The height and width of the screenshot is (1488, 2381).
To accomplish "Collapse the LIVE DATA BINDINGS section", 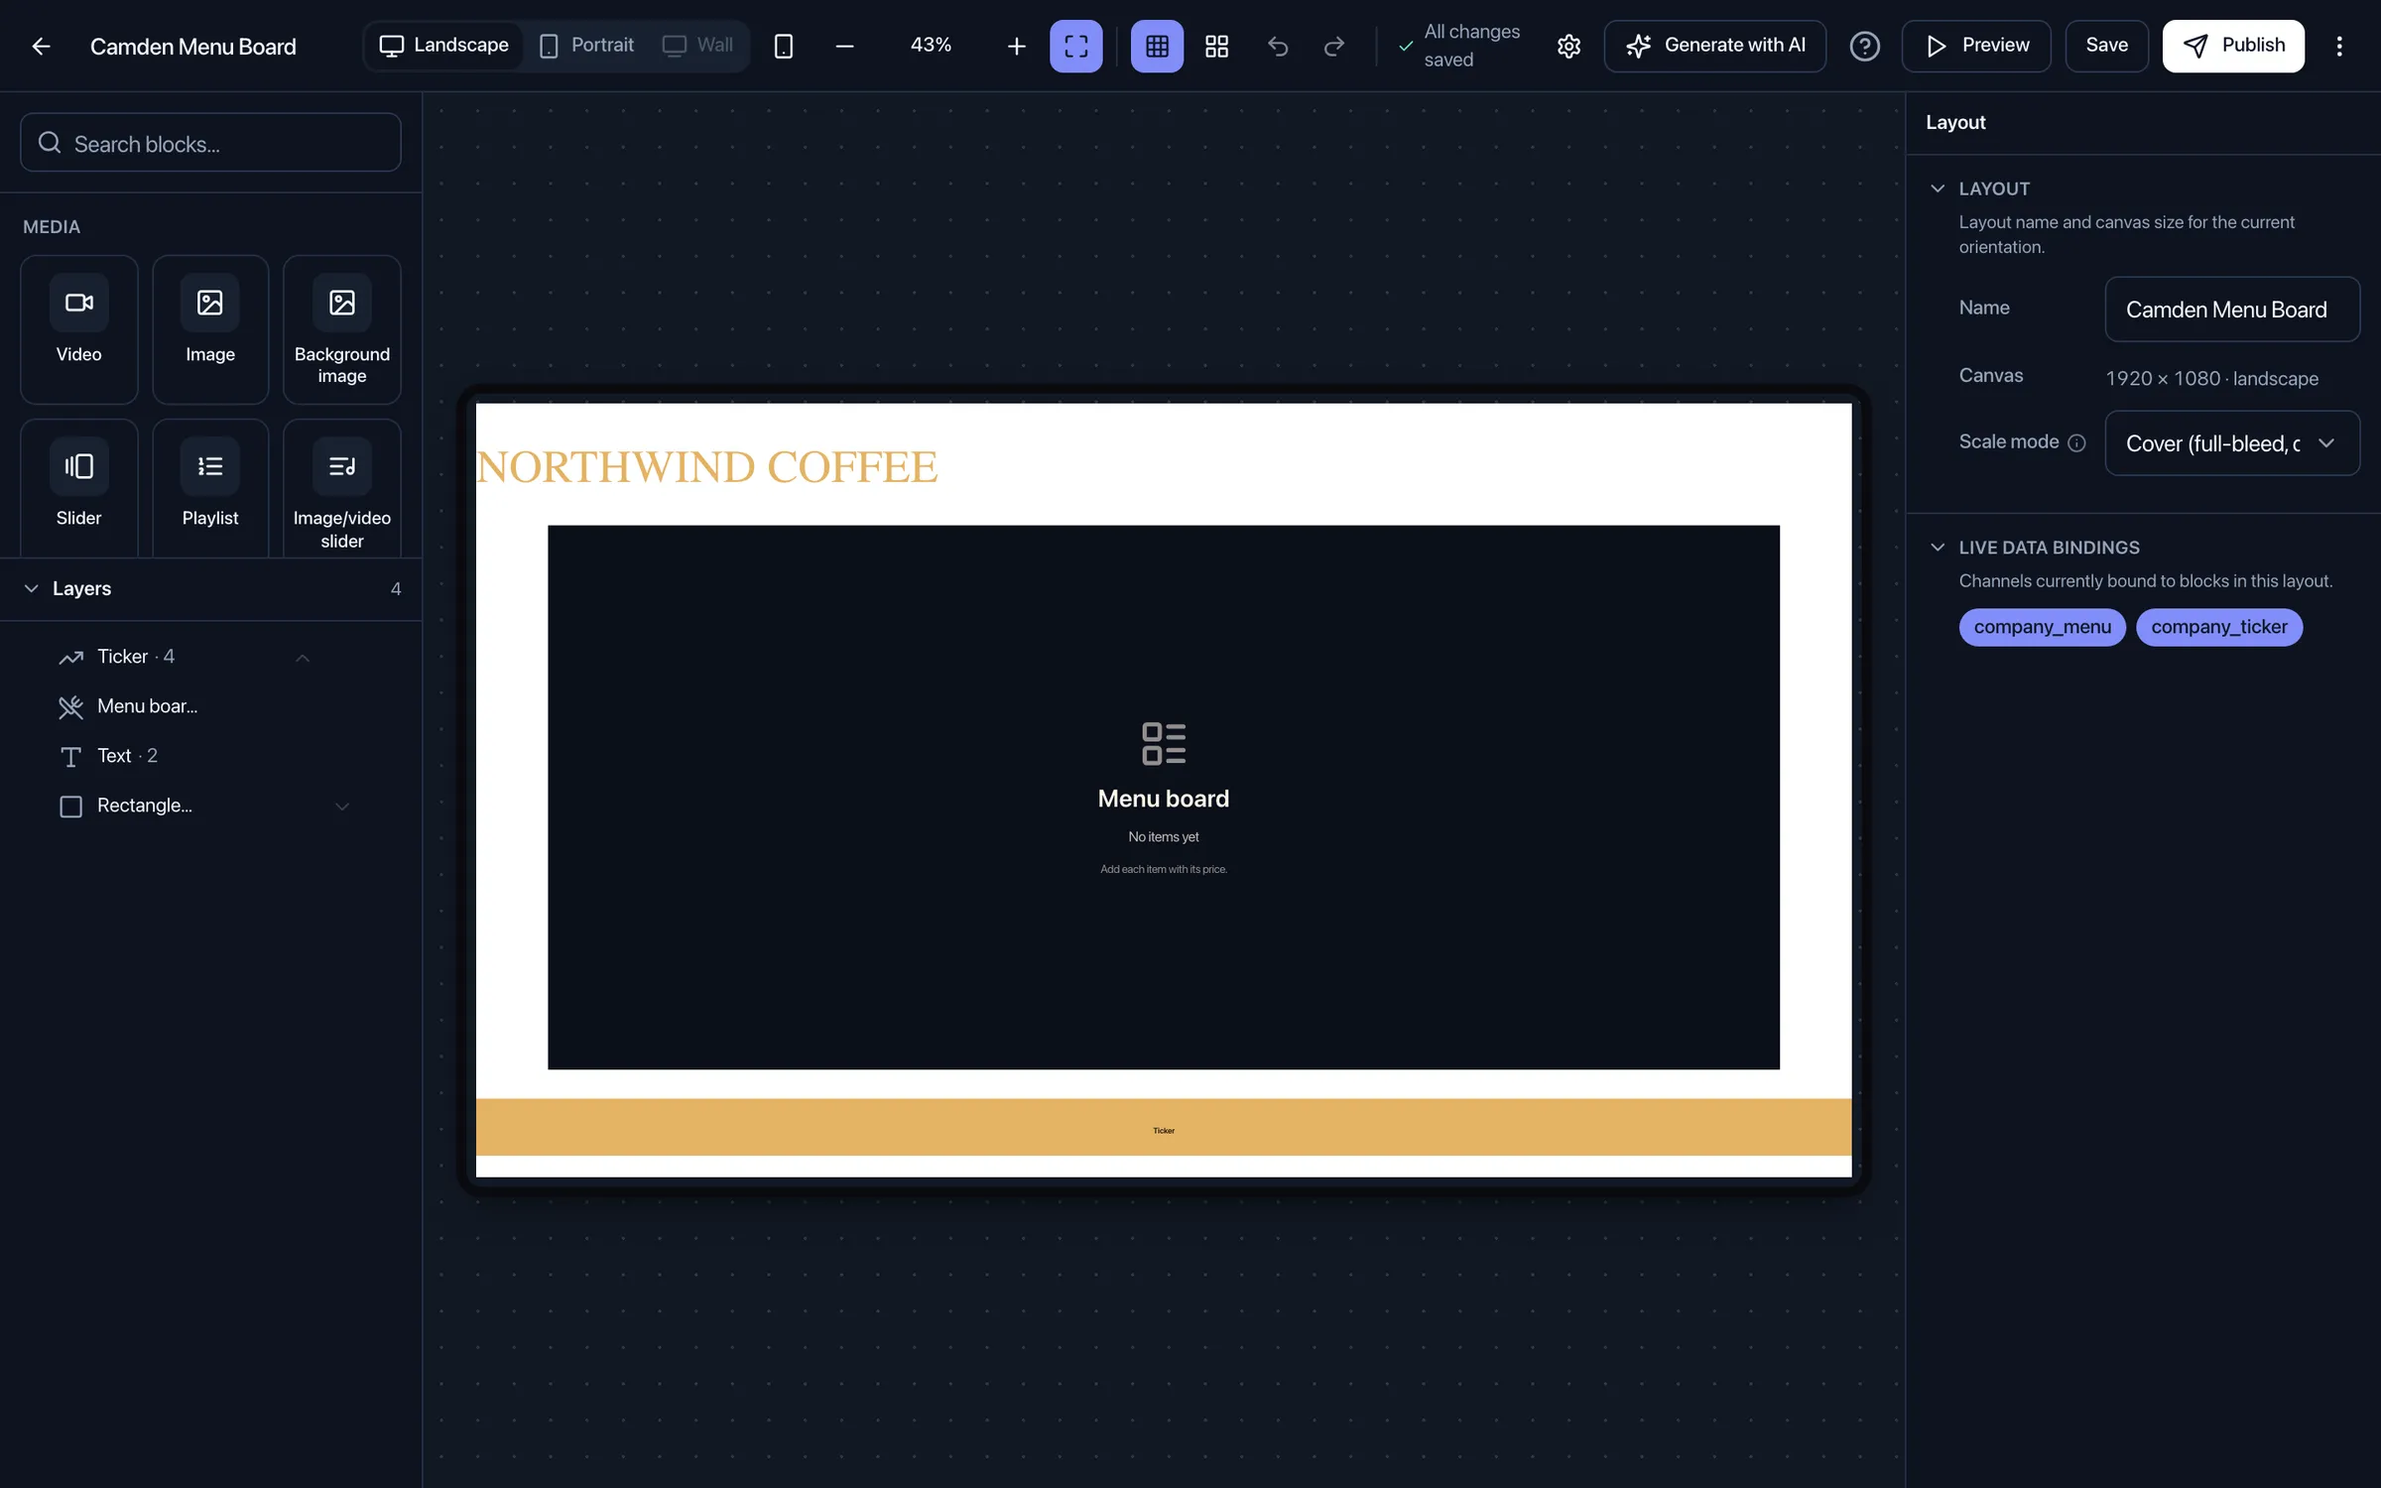I will click(1938, 548).
